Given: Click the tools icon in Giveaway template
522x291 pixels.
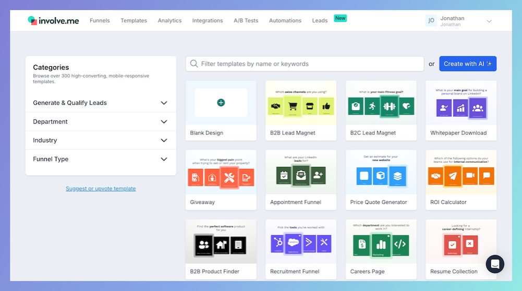Looking at the screenshot, I should [x=228, y=177].
